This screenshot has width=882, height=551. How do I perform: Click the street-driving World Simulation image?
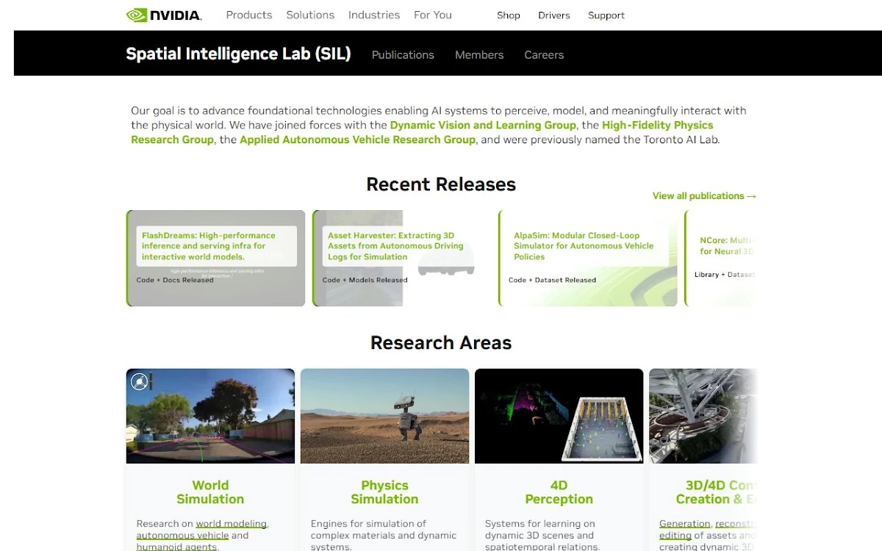pos(210,416)
